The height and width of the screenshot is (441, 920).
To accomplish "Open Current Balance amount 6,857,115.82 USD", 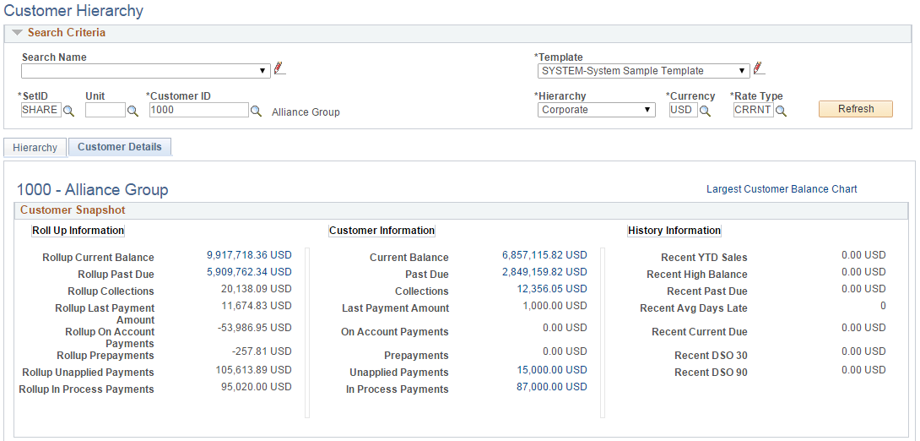I will [544, 255].
